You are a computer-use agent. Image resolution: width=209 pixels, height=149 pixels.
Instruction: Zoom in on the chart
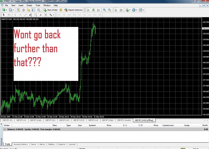pos(104,10)
